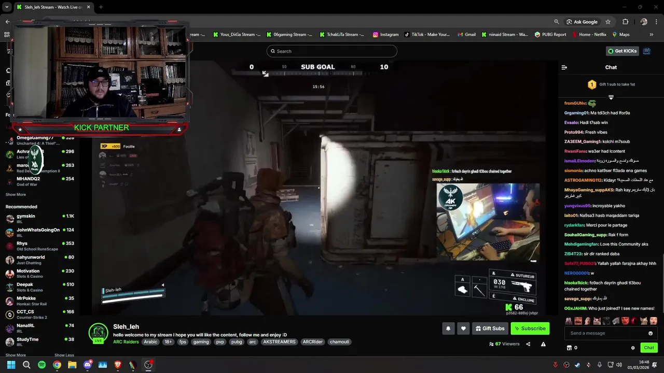Image resolution: width=664 pixels, height=373 pixels.
Task: Open the emoji picker in the message box
Action: [651, 333]
